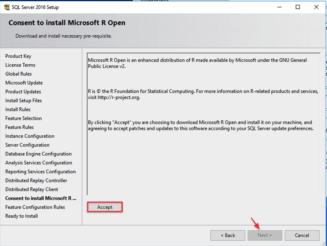Viewport: 327px width, 246px height.
Task: Click the SQL Server Setup title icon
Action: (x=6, y=7)
